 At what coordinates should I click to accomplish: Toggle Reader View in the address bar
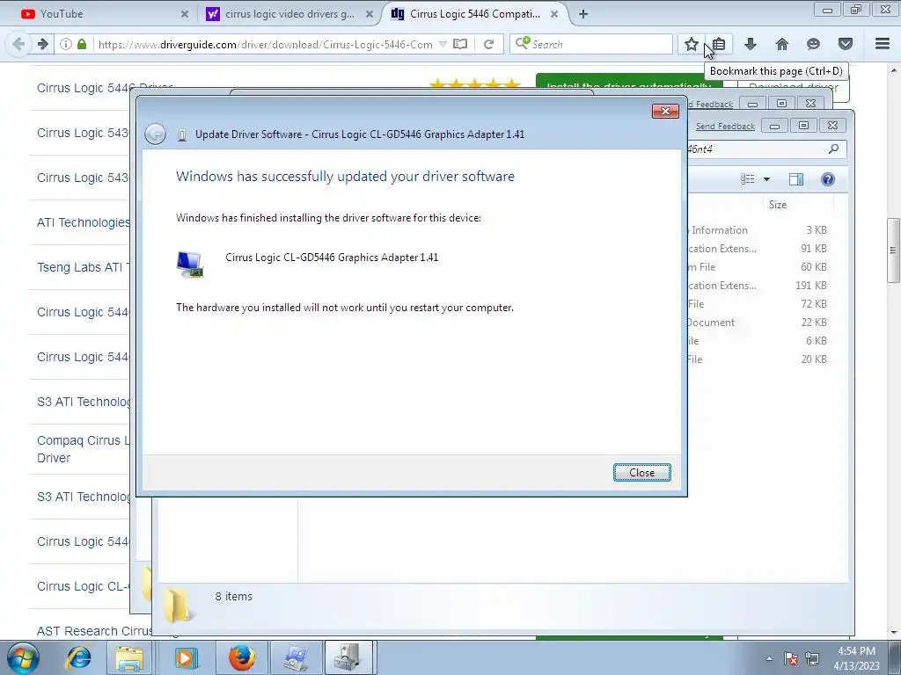459,44
